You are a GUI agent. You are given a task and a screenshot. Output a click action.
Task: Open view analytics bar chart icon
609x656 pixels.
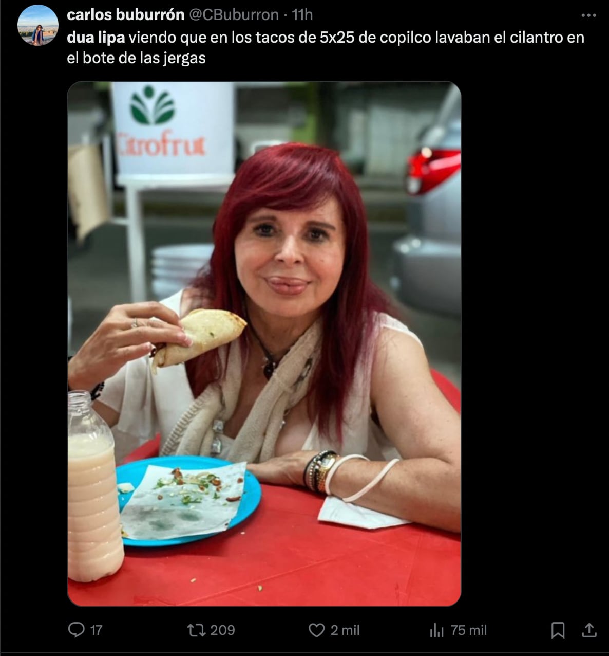pyautogui.click(x=436, y=630)
